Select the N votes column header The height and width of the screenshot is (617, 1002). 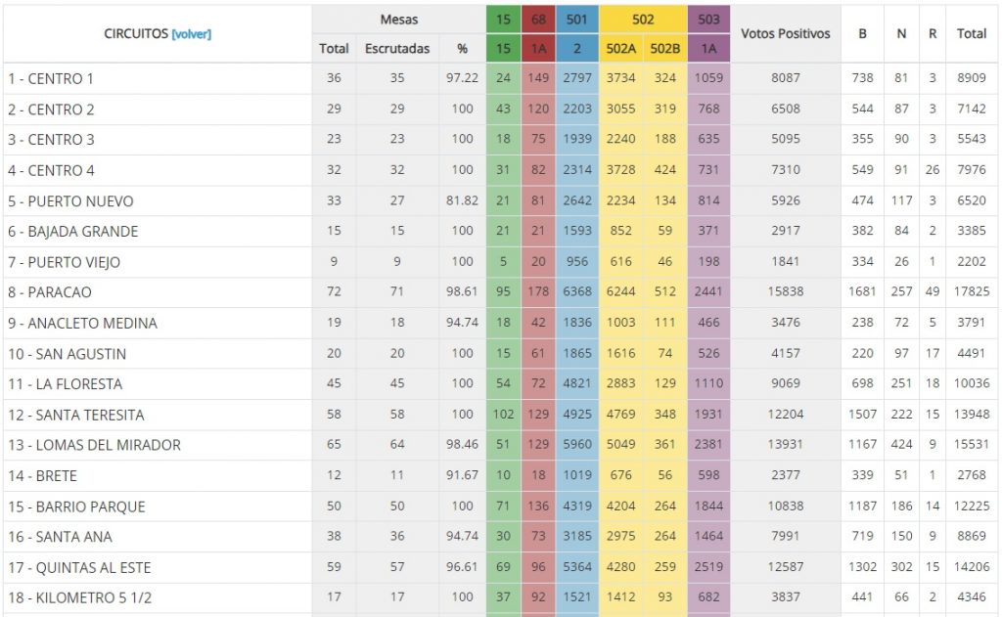(x=901, y=33)
